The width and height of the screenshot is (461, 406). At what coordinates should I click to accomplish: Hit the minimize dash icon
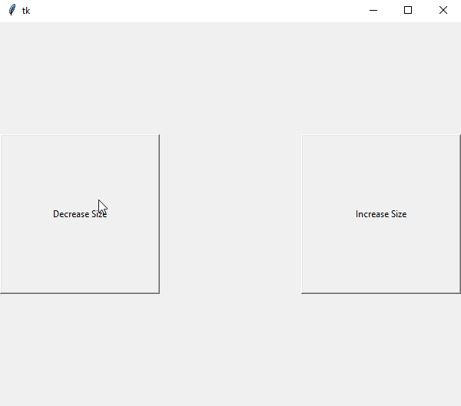(x=373, y=10)
